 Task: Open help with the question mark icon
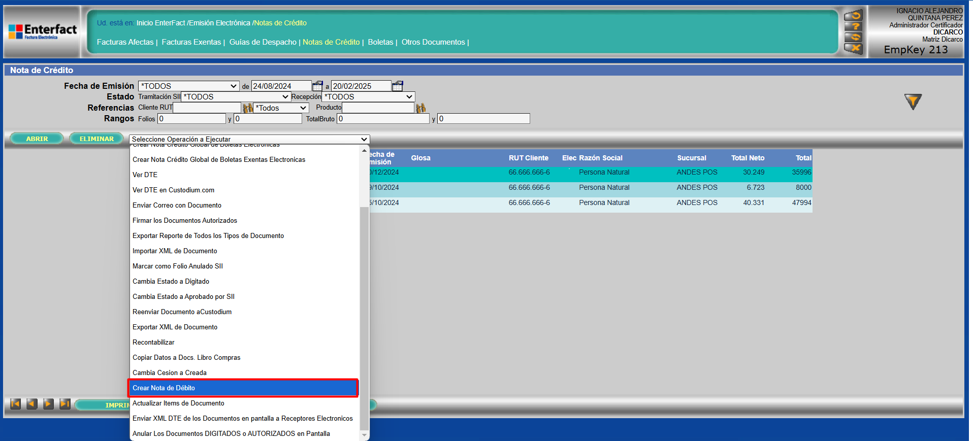pos(853,27)
